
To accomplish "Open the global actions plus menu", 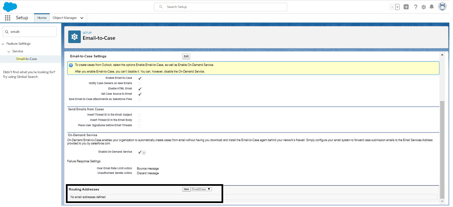I will tap(406, 7).
